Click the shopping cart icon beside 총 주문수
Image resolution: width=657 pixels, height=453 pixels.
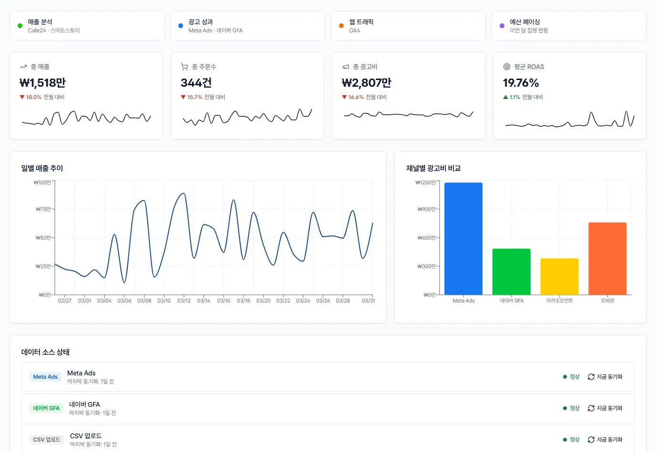tap(185, 67)
